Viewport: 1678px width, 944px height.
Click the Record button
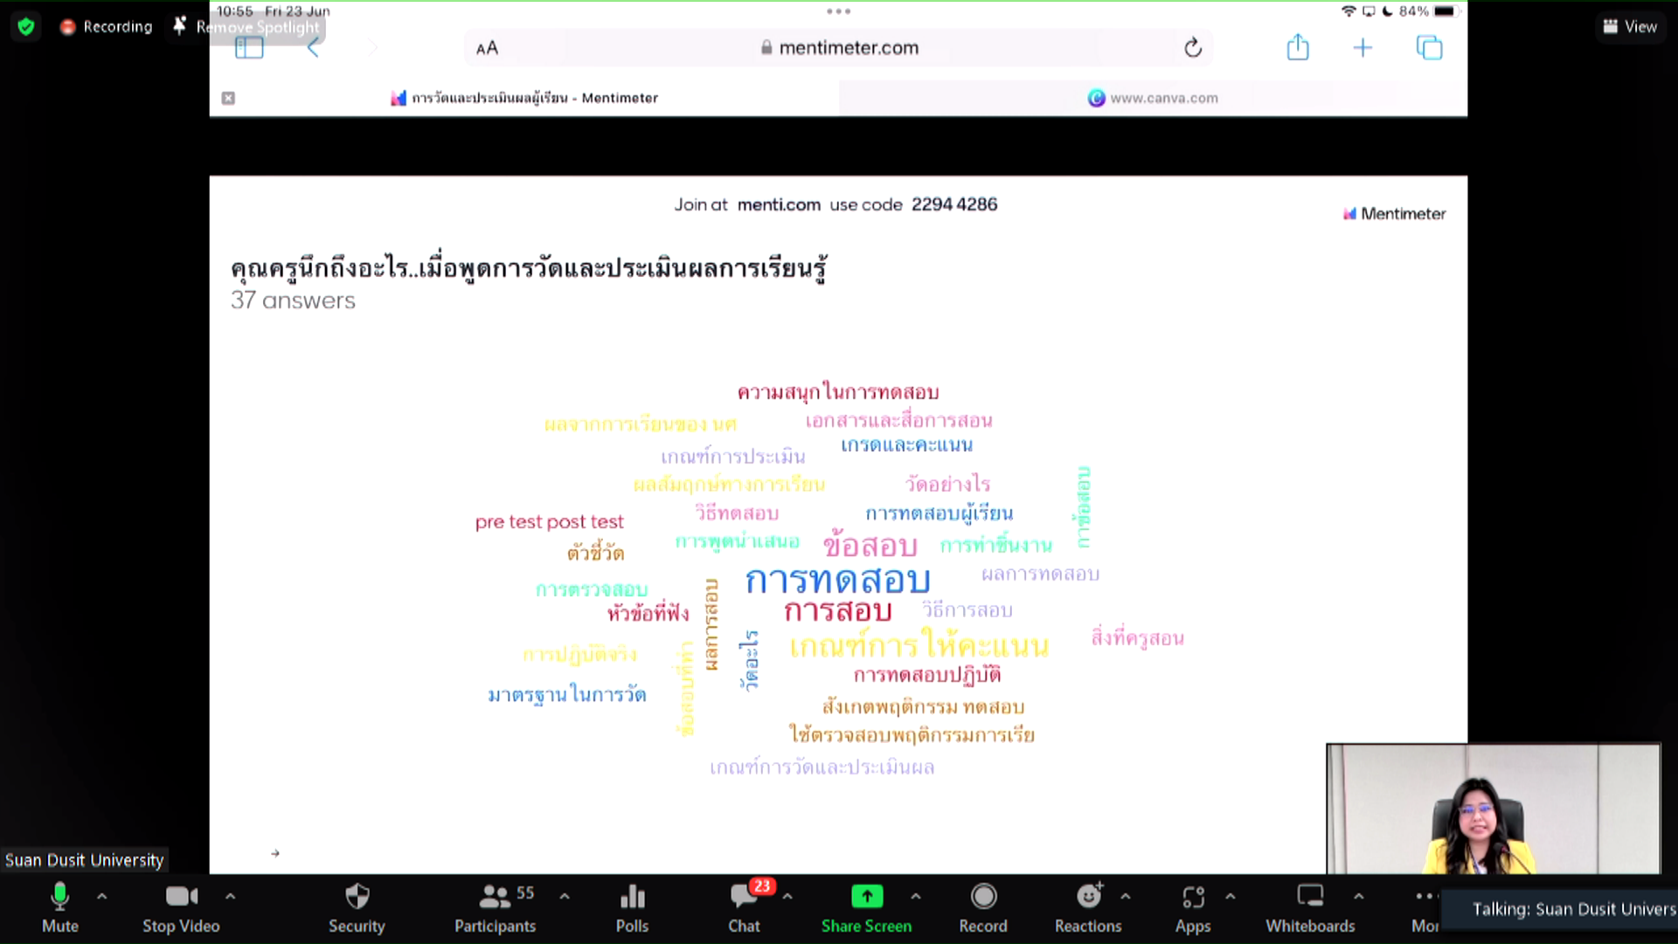tap(983, 907)
